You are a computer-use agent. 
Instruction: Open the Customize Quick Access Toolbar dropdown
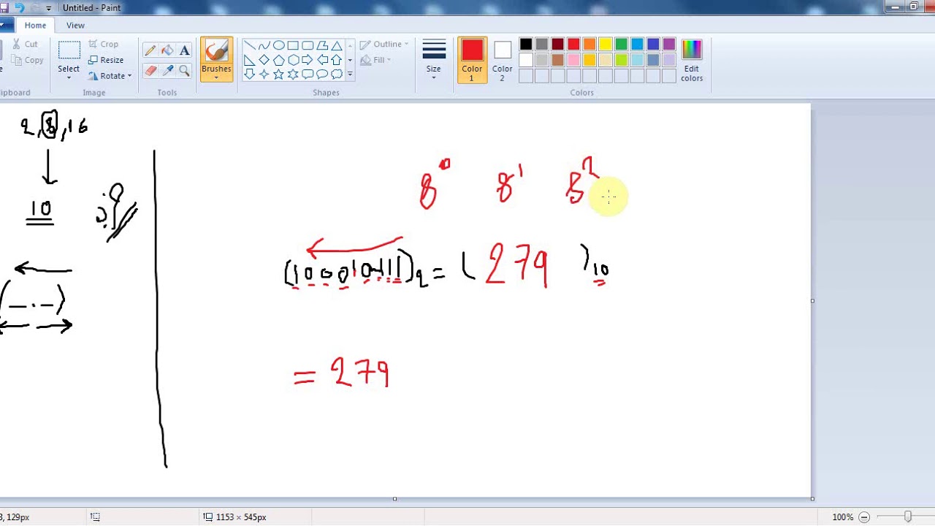(49, 8)
